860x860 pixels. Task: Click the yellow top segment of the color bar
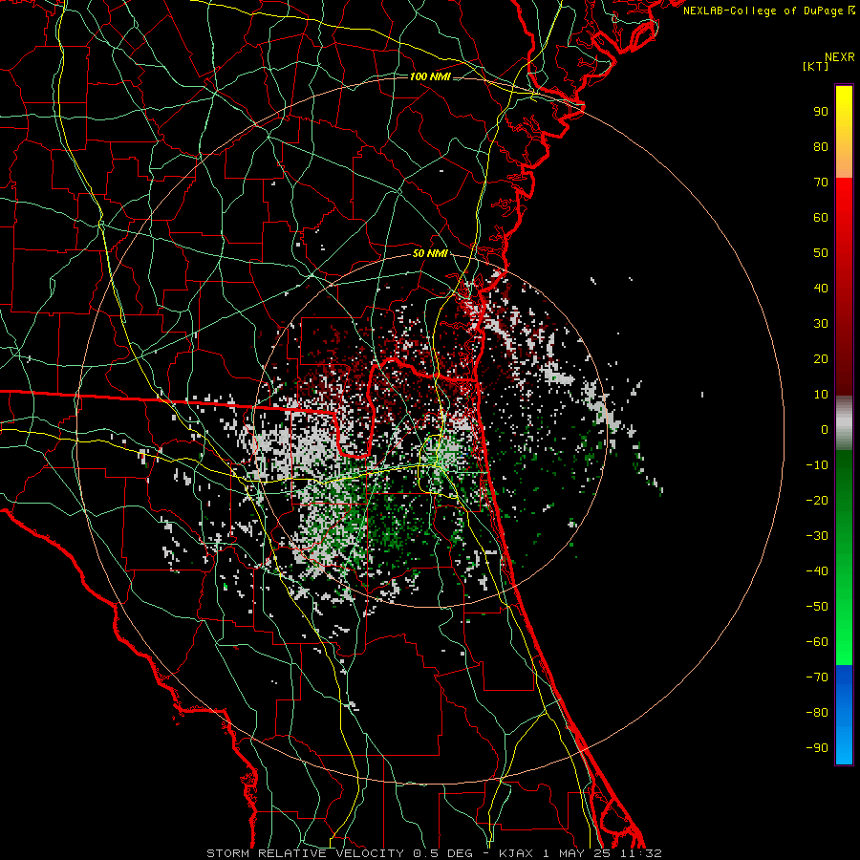[x=844, y=110]
